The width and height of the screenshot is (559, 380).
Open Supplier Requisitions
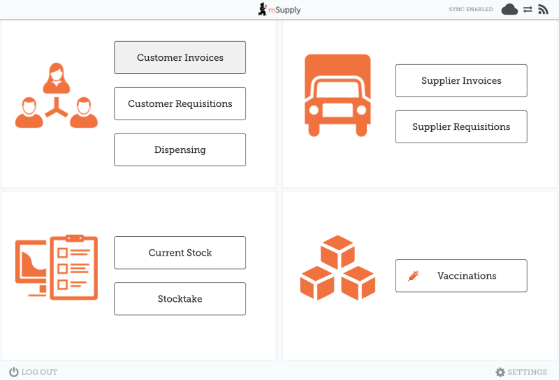(x=461, y=126)
